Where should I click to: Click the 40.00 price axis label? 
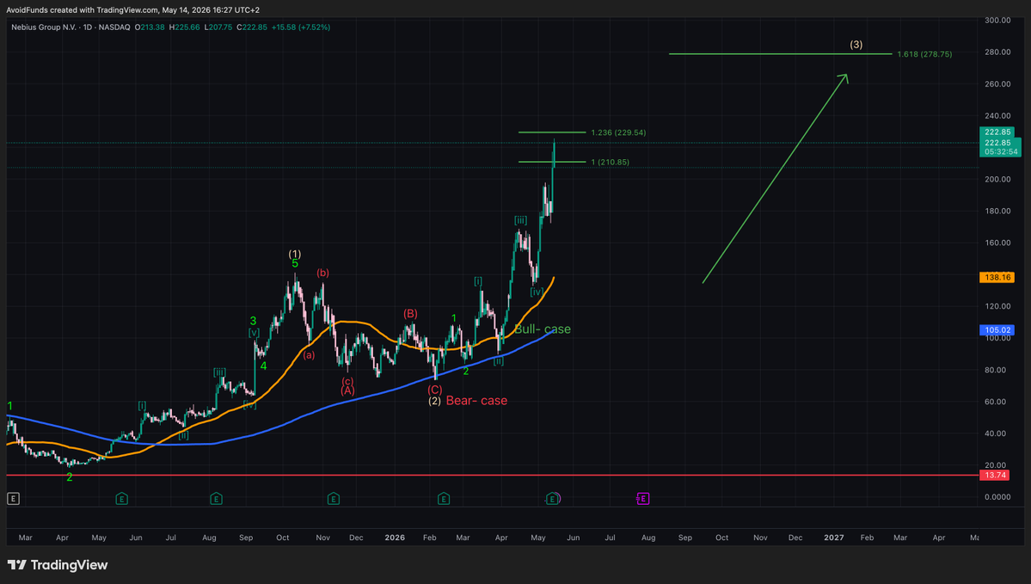[997, 433]
